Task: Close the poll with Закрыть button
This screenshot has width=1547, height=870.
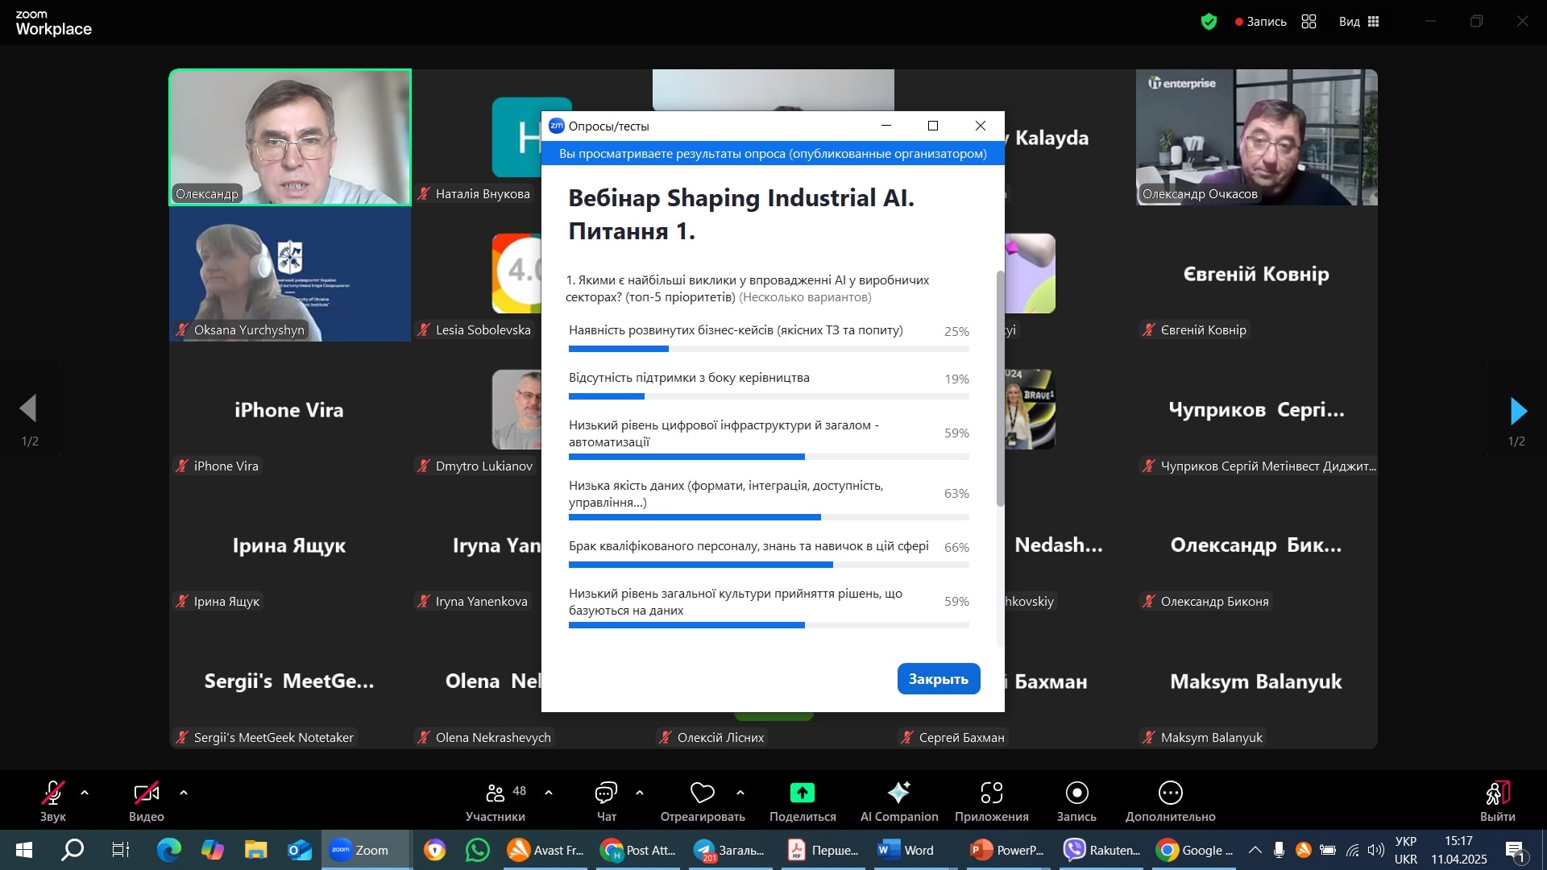Action: click(938, 679)
